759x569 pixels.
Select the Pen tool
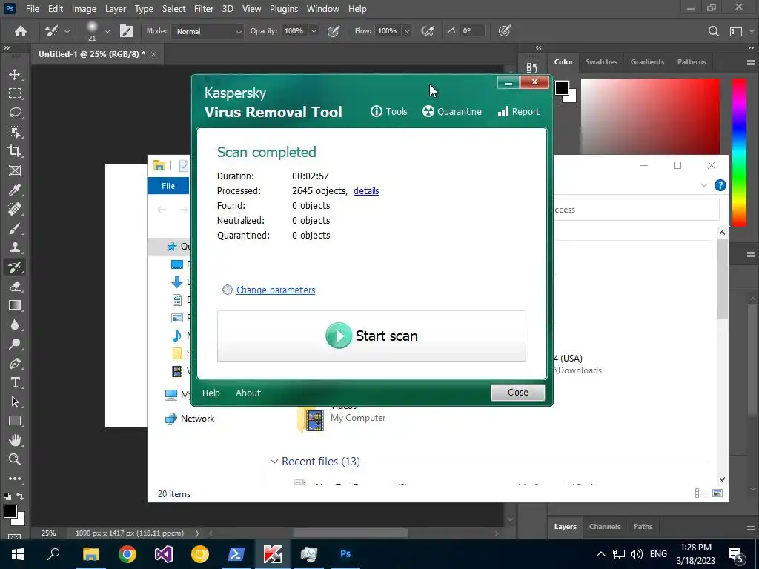point(15,363)
